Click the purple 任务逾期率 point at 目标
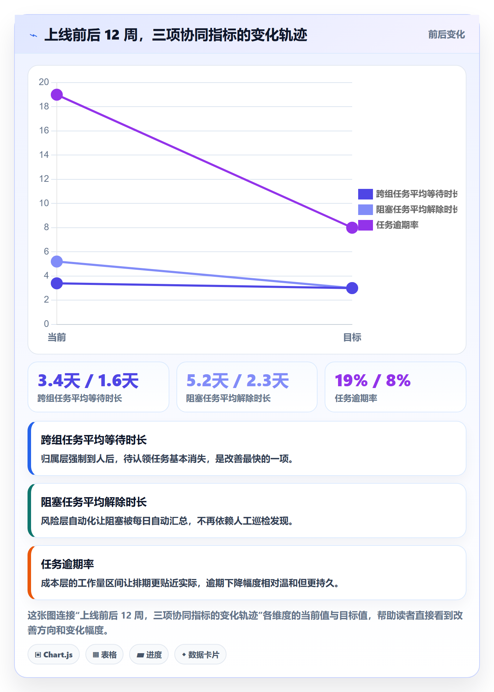 point(352,227)
